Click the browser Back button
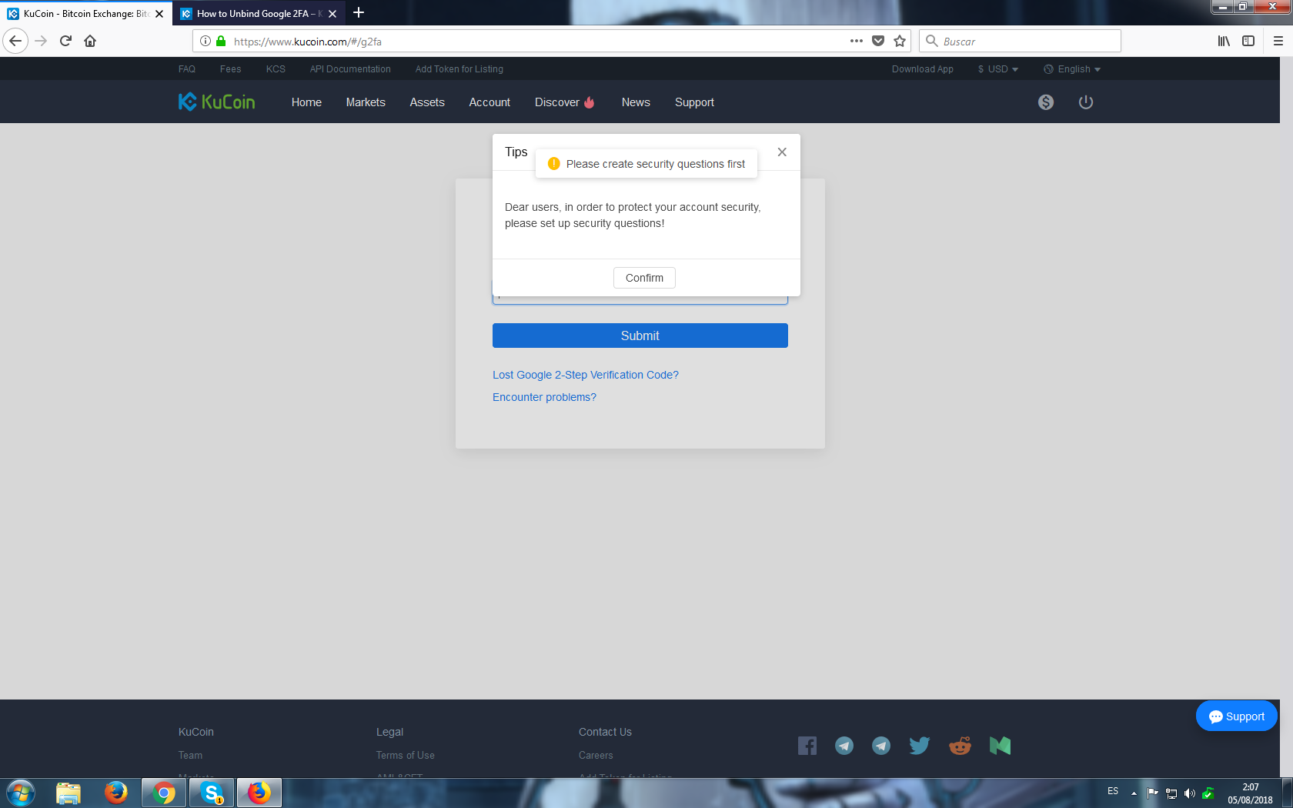This screenshot has width=1293, height=808. [x=15, y=41]
